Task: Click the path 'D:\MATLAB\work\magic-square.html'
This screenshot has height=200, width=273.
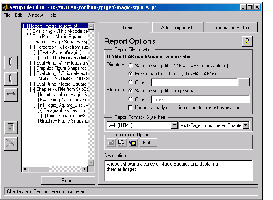Action: click(149, 57)
